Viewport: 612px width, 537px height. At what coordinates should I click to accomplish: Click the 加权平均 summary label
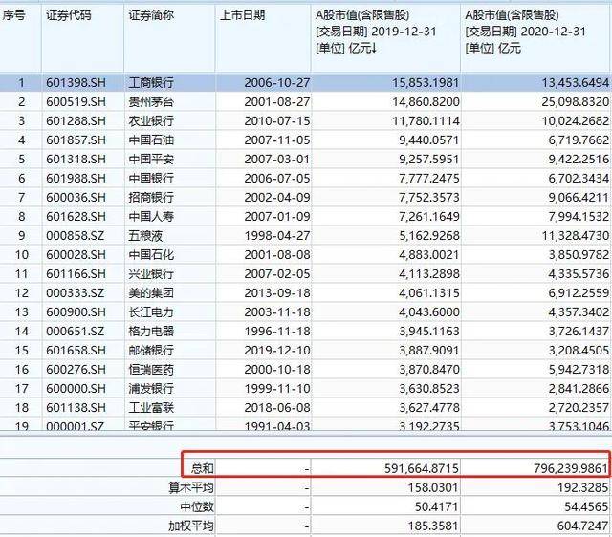[191, 526]
